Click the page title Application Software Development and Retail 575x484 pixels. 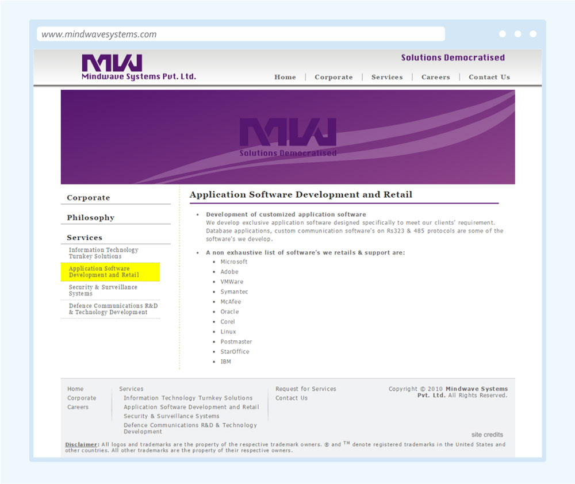[301, 195]
